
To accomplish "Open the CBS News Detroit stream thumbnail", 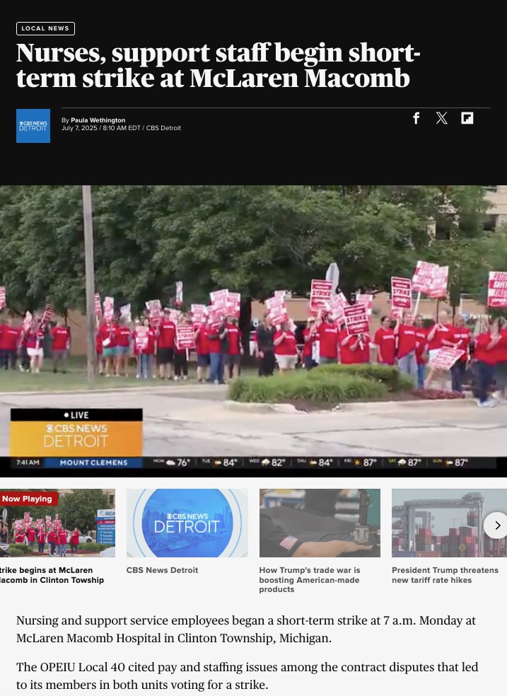I will click(x=187, y=523).
